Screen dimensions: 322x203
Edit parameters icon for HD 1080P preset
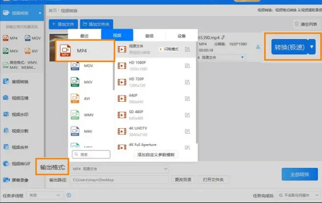coord(187,65)
